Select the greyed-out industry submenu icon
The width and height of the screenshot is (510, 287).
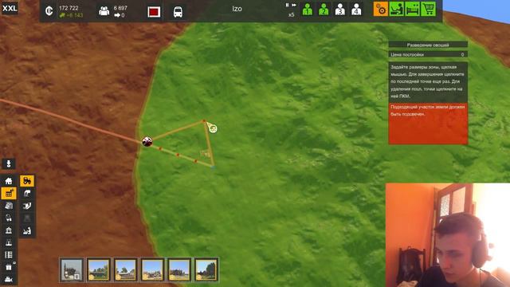click(x=27, y=218)
